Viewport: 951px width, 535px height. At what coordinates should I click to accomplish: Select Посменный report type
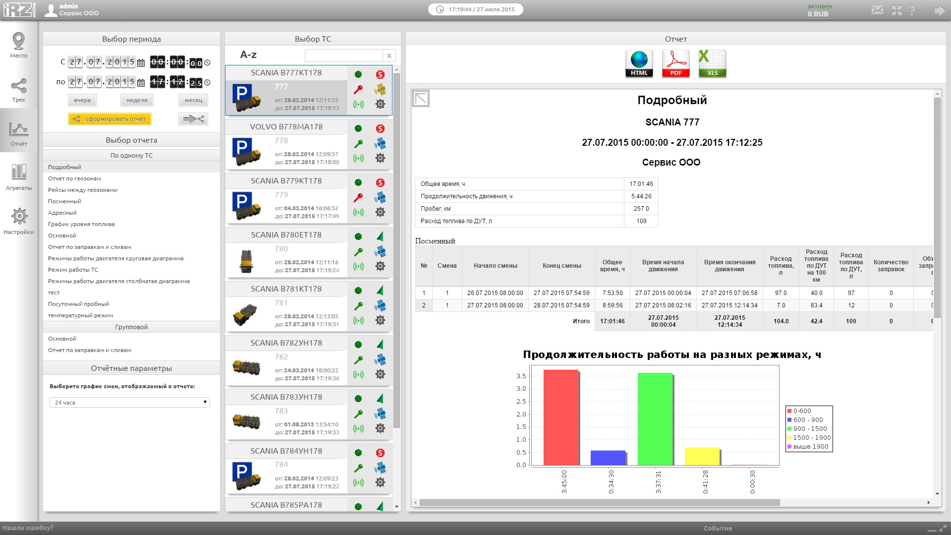(x=131, y=201)
